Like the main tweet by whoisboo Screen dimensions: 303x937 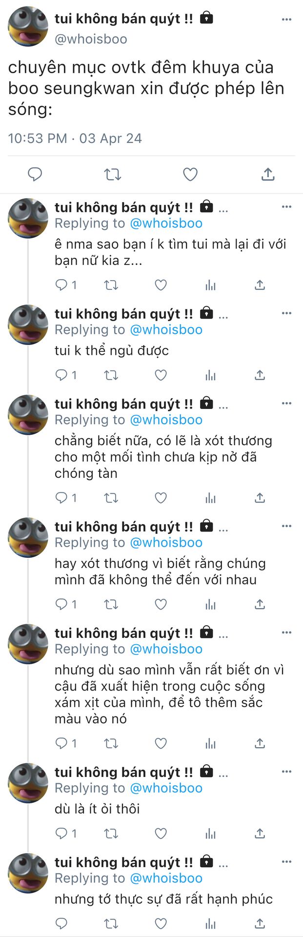190,174
